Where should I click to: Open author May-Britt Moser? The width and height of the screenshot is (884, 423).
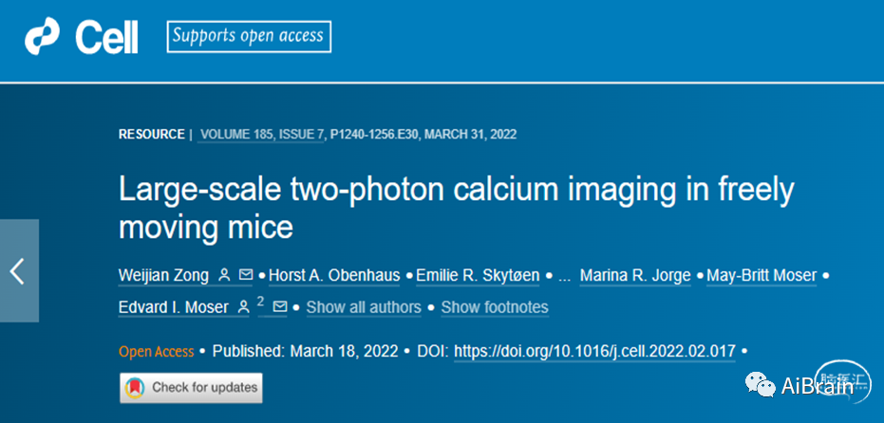[762, 276]
